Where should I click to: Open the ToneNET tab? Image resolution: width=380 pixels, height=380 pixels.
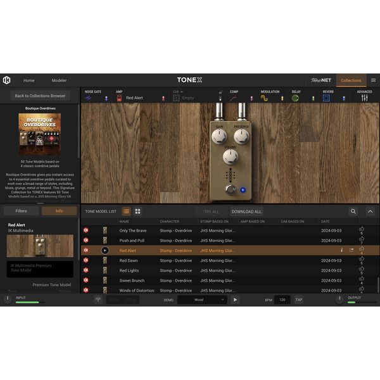321,80
